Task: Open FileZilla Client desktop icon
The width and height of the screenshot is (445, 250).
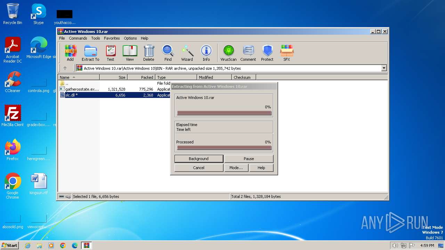Action: (13, 116)
